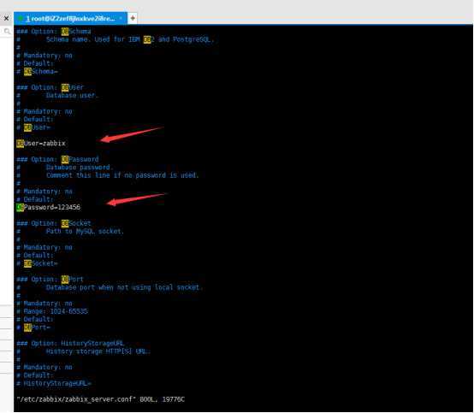The width and height of the screenshot is (474, 413).
Task: Click the Option: DBPassword header line
Action: [x=57, y=159]
